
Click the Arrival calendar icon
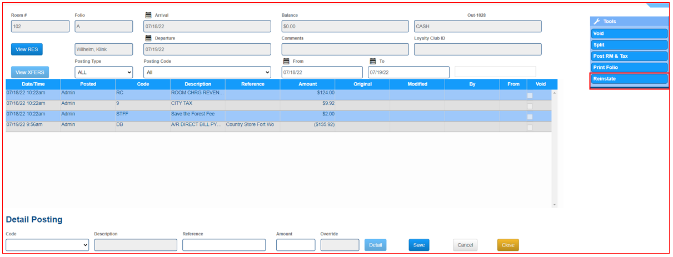(x=148, y=15)
